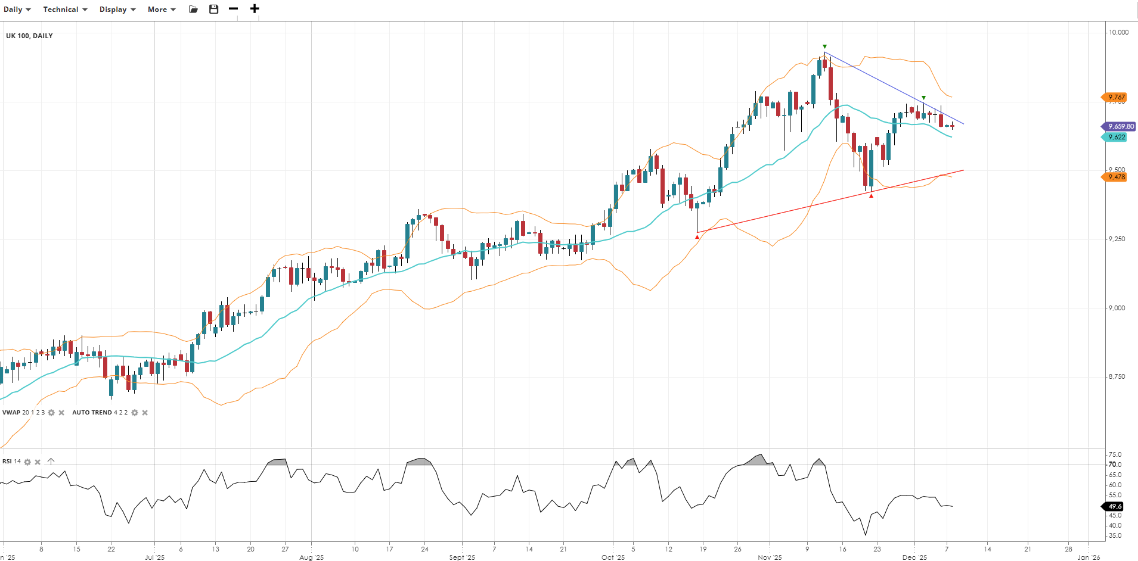Remove the RSI indicator
The image size is (1138, 561).
click(x=38, y=462)
